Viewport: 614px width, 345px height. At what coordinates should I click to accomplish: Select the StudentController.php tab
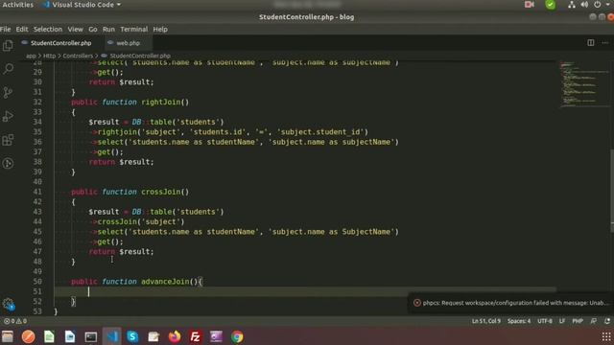click(x=60, y=43)
